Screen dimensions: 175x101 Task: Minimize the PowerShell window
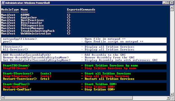tap(164, 3)
